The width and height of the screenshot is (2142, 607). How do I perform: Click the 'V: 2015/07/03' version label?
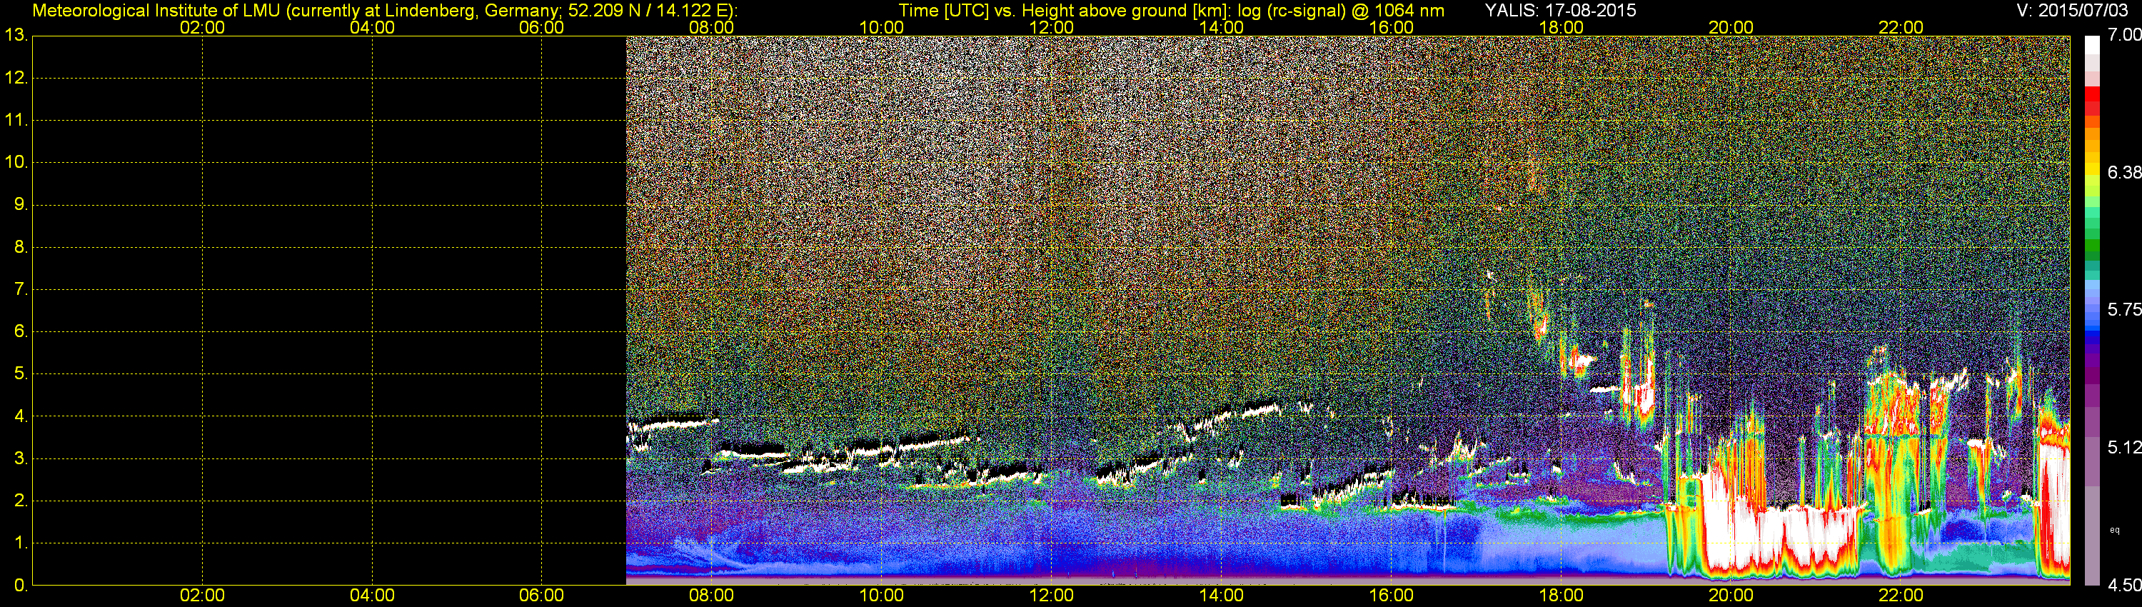pyautogui.click(x=2071, y=10)
